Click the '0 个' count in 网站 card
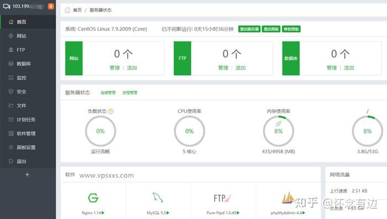Screen dimensions: 387x219 pyautogui.click(x=123, y=54)
